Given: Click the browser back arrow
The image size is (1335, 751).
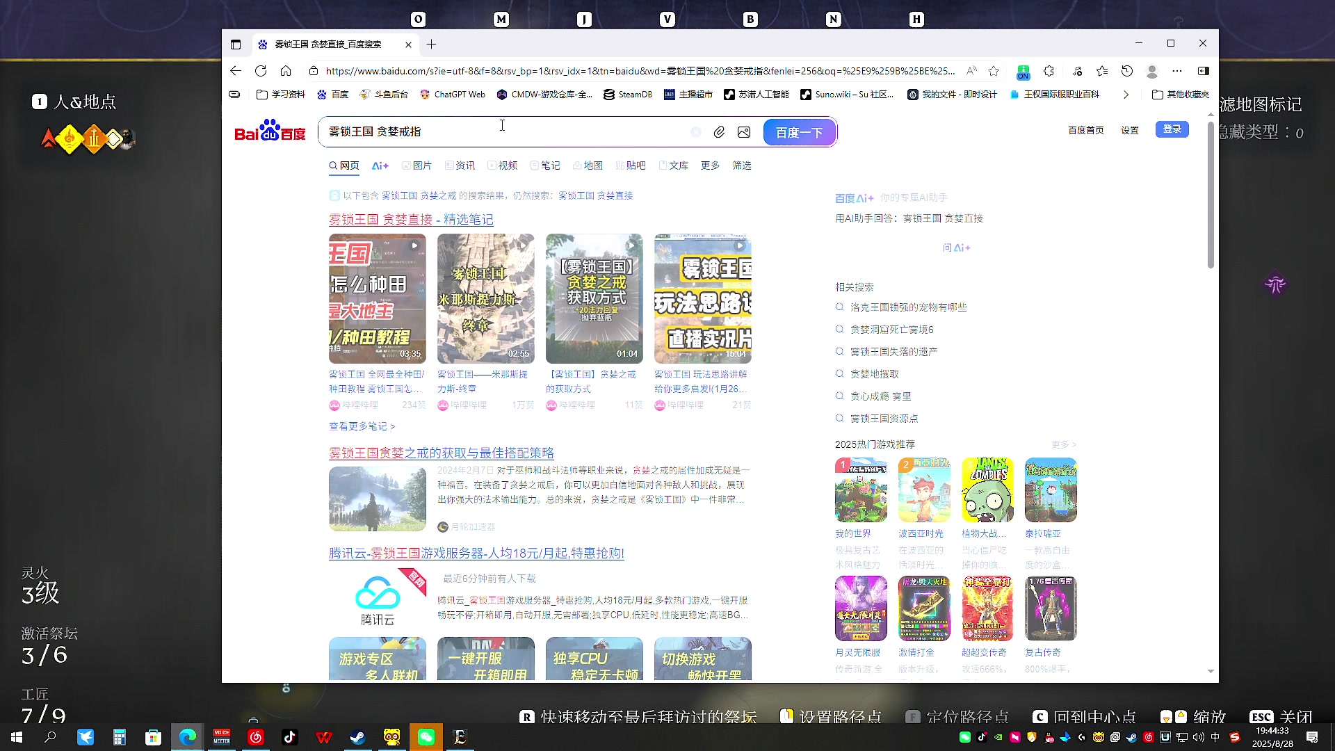Looking at the screenshot, I should coord(236,71).
